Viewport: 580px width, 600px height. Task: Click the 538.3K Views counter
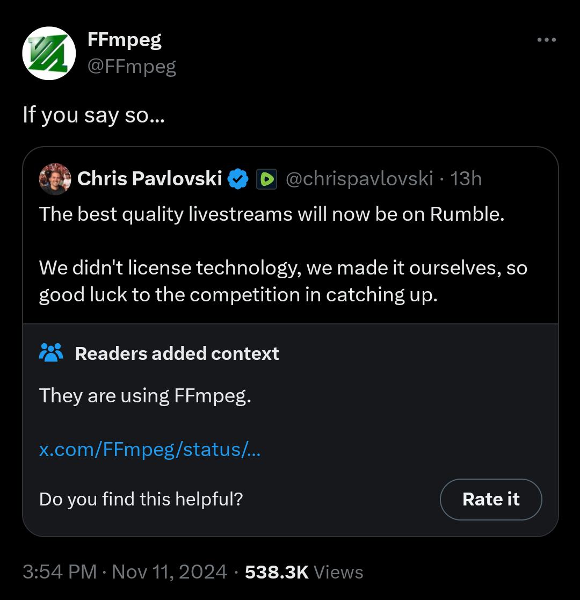point(304,572)
